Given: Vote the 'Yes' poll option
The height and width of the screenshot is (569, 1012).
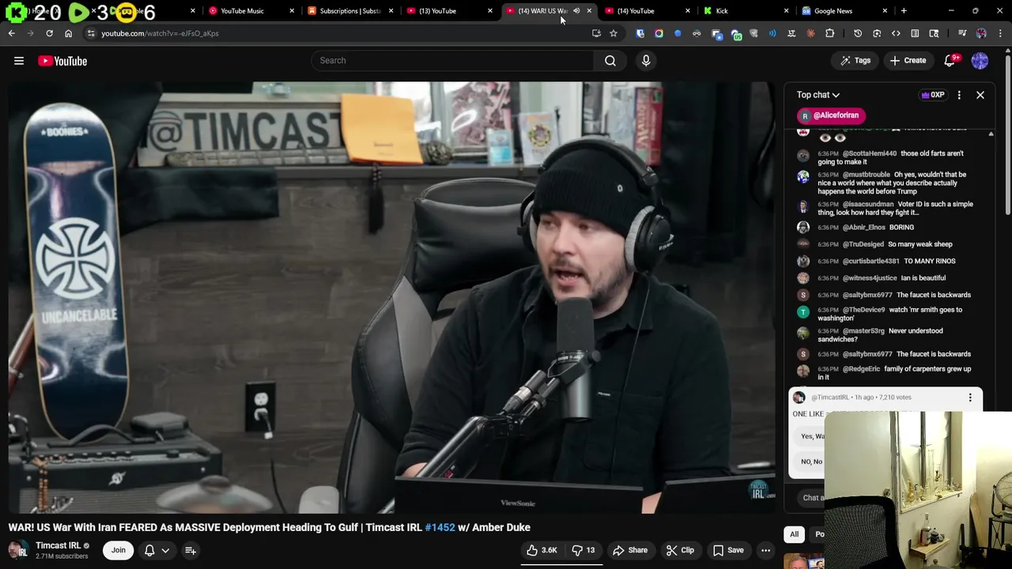Looking at the screenshot, I should click(x=807, y=436).
